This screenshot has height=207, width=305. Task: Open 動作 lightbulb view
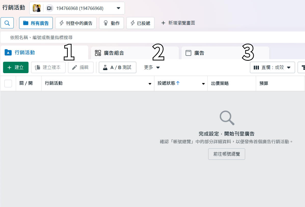pyautogui.click(x=111, y=23)
